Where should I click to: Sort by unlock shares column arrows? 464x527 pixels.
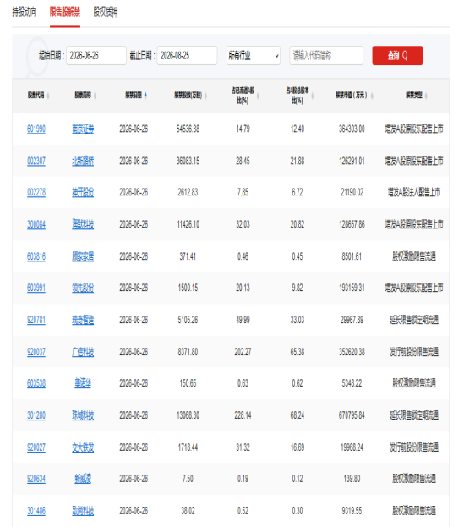[205, 96]
